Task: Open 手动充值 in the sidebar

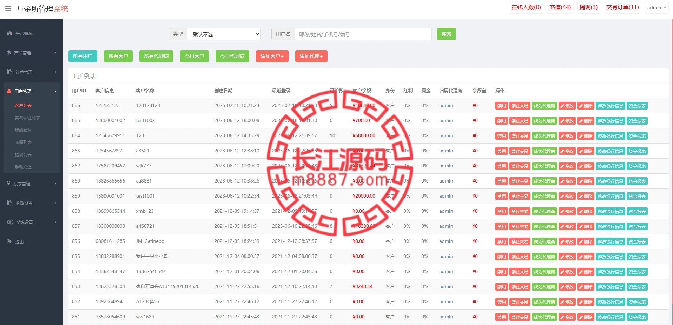Action: tap(23, 167)
